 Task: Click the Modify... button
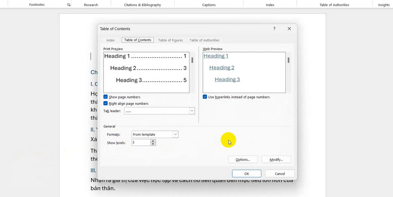tap(276, 160)
